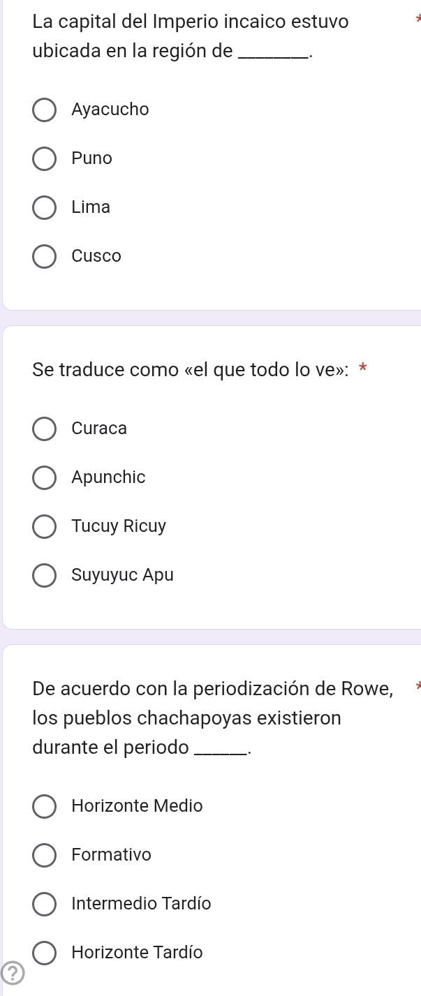Select Horizonte Medio for the Rowe question

tap(44, 806)
